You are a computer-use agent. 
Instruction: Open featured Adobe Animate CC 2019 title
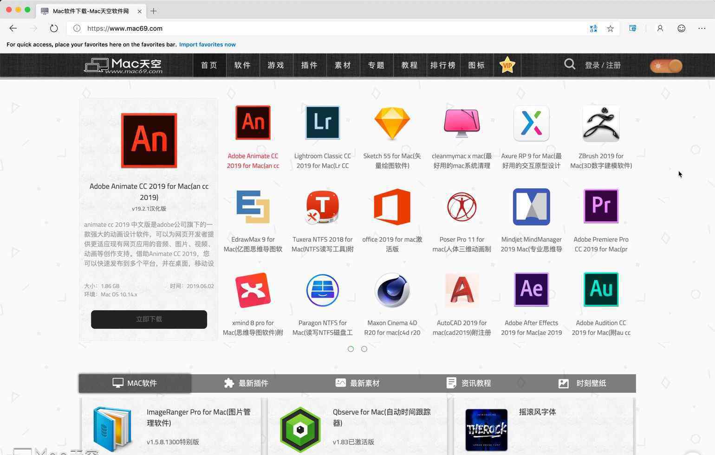tap(149, 192)
